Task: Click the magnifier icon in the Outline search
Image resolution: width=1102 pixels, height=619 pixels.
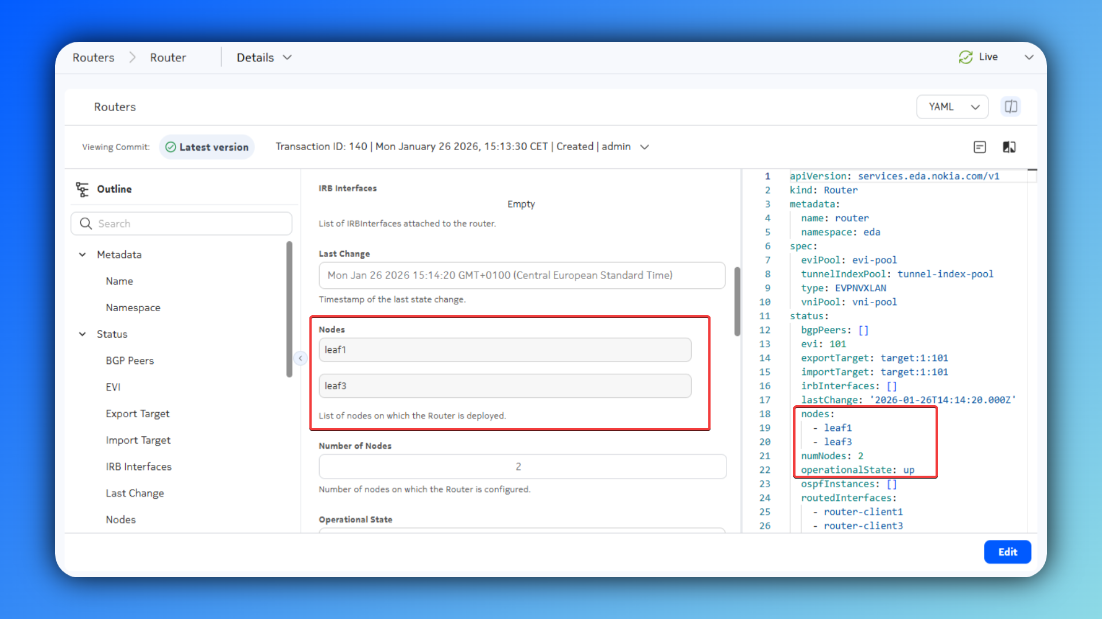Action: click(x=86, y=224)
